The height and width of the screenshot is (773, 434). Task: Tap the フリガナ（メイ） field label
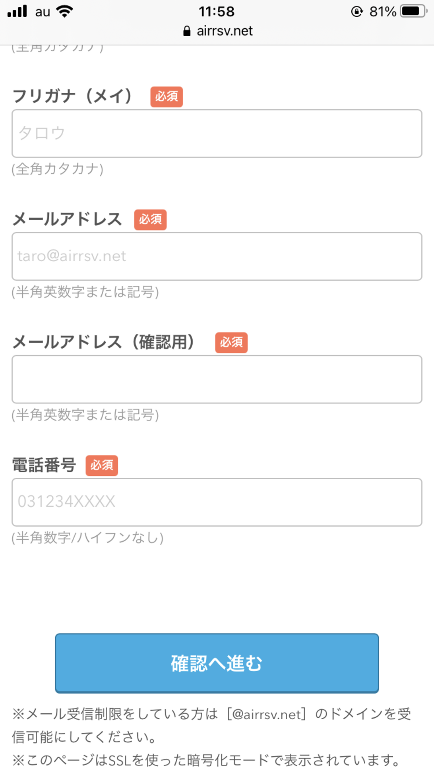tap(72, 96)
